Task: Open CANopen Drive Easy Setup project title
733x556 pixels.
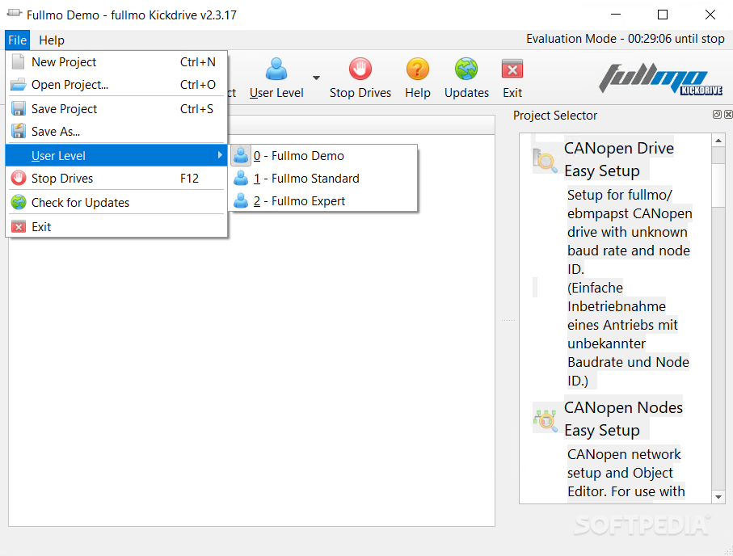Action: [x=618, y=159]
